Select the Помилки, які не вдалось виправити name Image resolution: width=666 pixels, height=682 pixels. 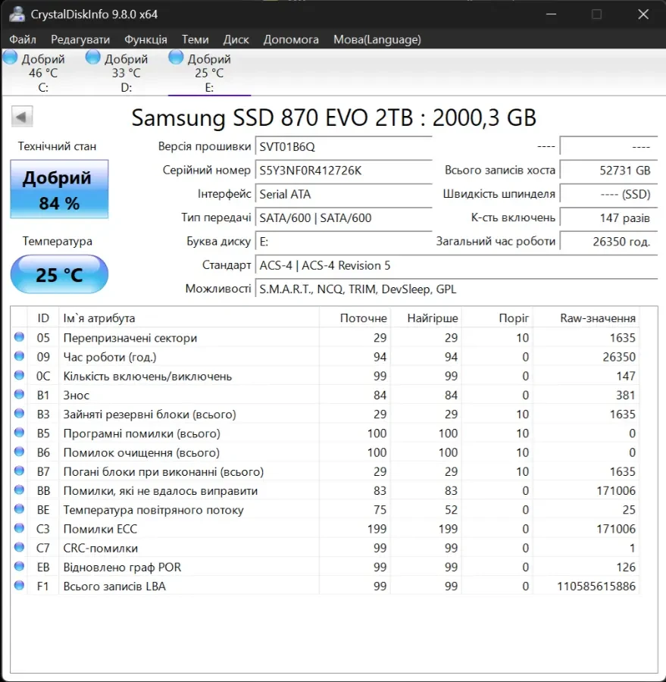click(x=161, y=491)
